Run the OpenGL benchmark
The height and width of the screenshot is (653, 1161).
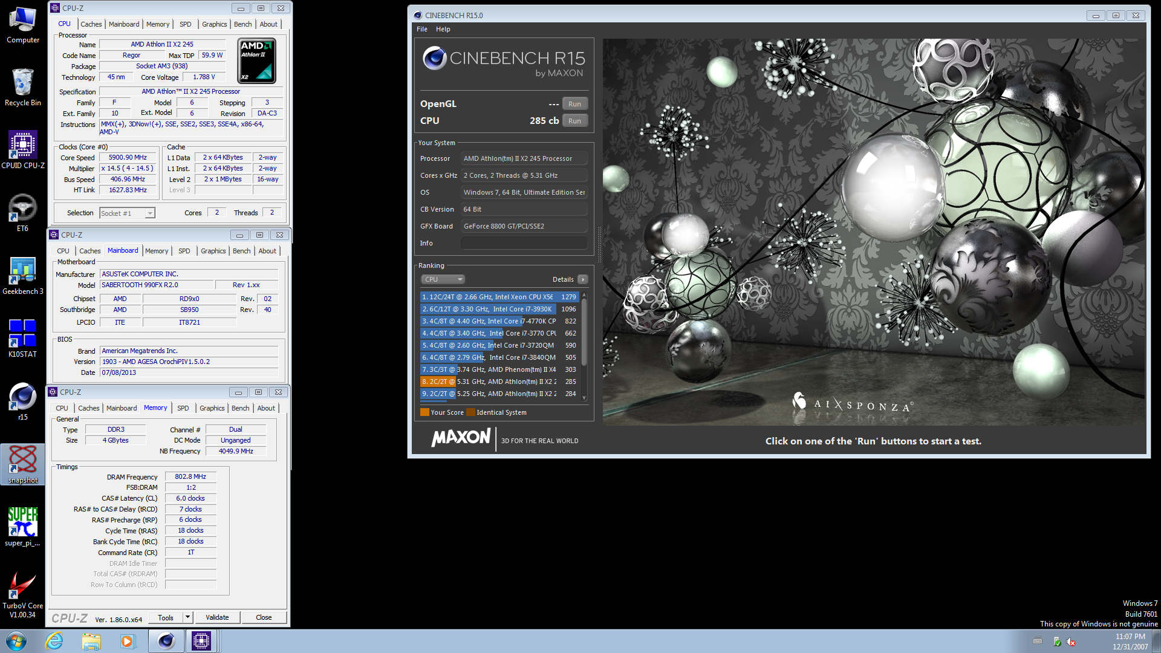click(x=574, y=104)
